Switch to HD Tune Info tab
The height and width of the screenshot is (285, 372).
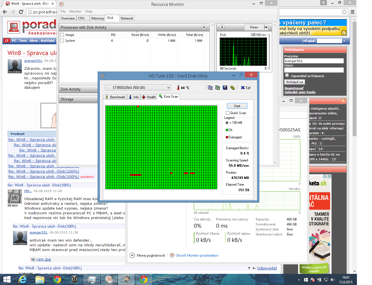[134, 97]
